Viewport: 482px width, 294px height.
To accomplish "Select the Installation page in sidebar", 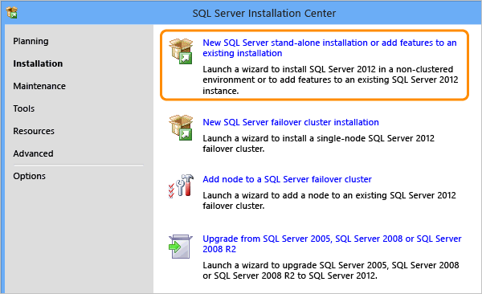I will pyautogui.click(x=38, y=63).
